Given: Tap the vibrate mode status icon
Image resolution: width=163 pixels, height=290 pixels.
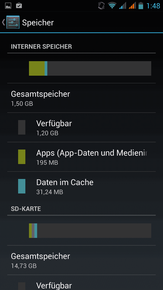Looking at the screenshot, I should pyautogui.click(x=101, y=6).
